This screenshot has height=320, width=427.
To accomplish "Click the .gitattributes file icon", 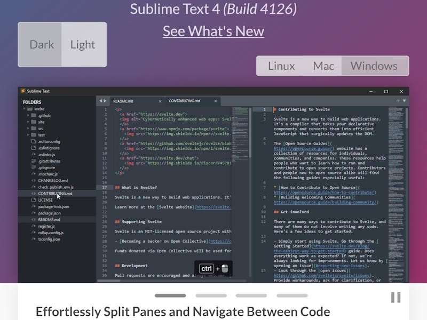I will pos(33,161).
